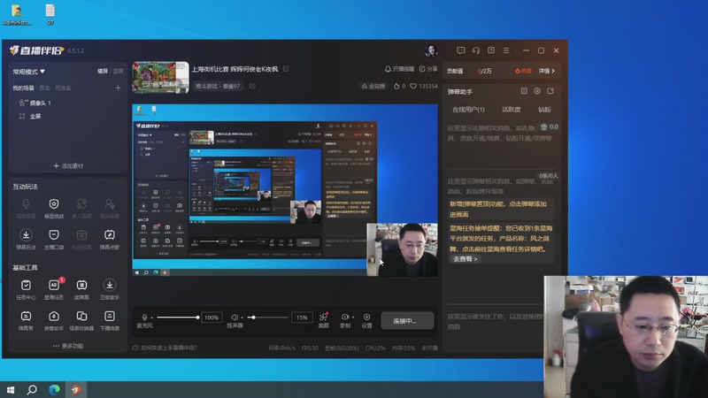Open Microsoft Edge from taskbar
Screen dimensions: 708x398
point(54,389)
